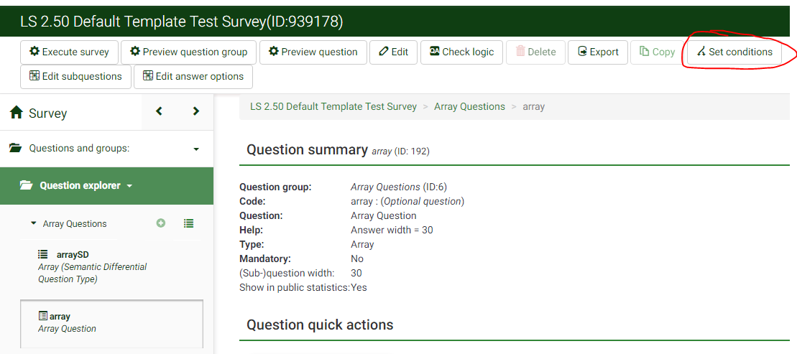The height and width of the screenshot is (354, 797).
Task: Collapse the Array Questions tree group
Action: pyautogui.click(x=33, y=223)
